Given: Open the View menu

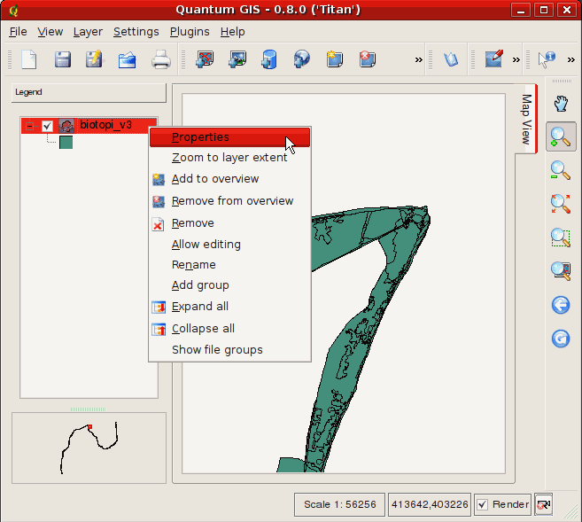Looking at the screenshot, I should [50, 32].
